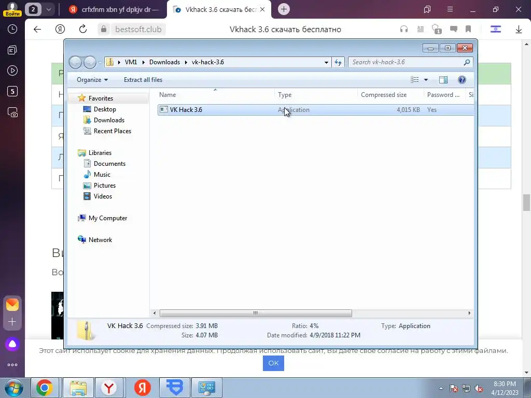Open My Computer in navigation pane
Screen dimensions: 531x398
108,218
